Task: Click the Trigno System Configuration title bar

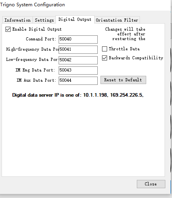Action: click(x=32, y=5)
